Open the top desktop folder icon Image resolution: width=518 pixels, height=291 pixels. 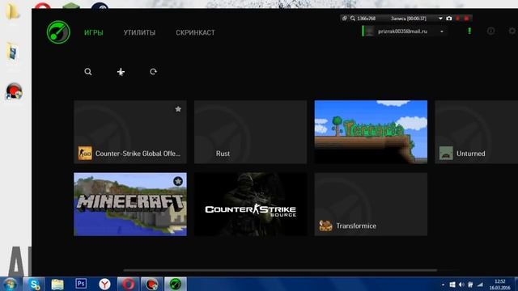(x=13, y=11)
